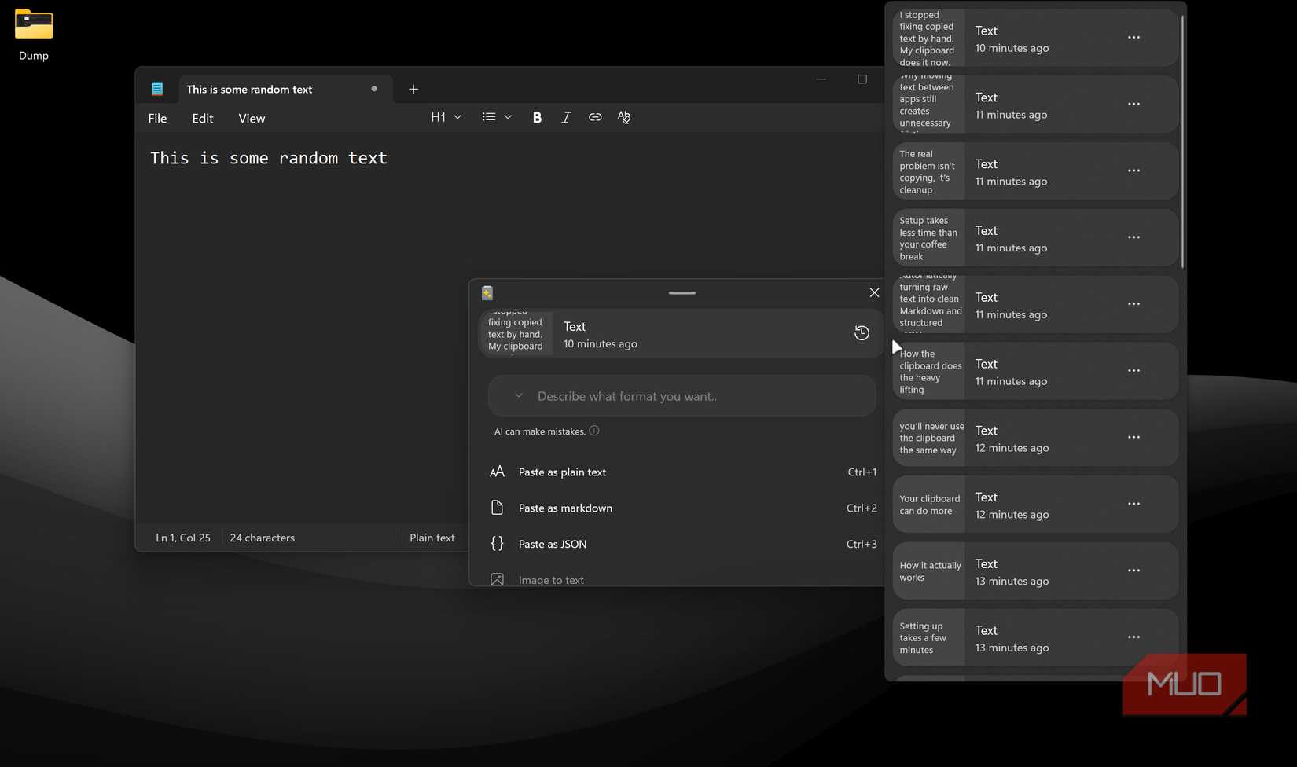The height and width of the screenshot is (767, 1297).
Task: Choose Image to text option
Action: tap(682, 580)
